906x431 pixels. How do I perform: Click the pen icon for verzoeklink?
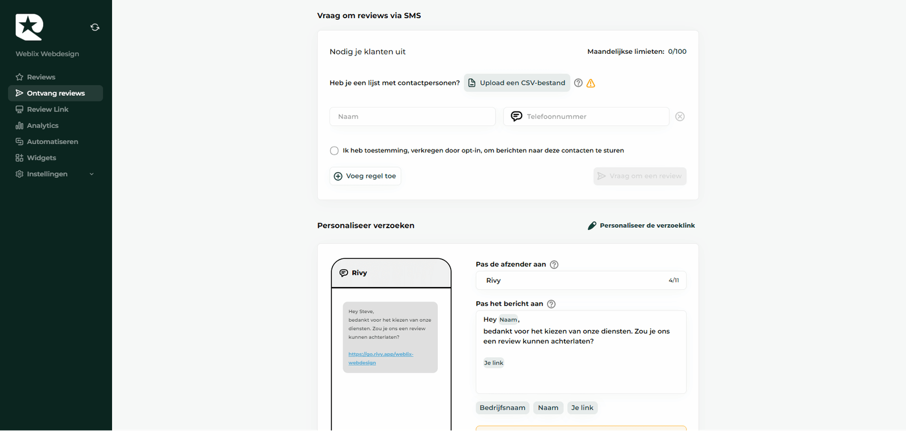(592, 225)
